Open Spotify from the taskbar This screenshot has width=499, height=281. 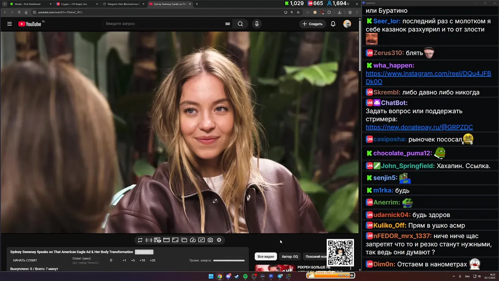click(x=245, y=276)
